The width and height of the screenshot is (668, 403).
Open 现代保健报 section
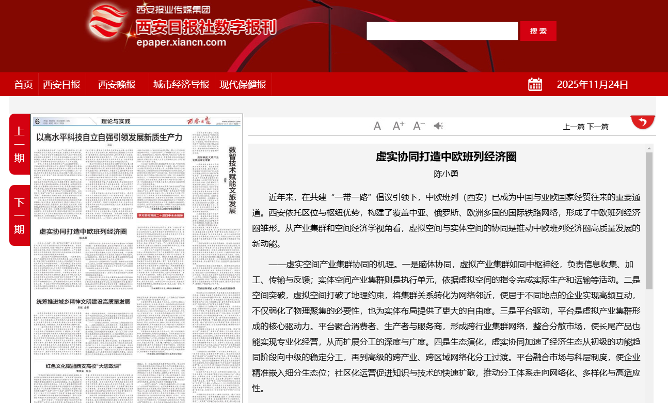243,85
